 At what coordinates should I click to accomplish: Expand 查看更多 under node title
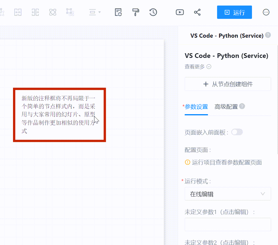(x=198, y=67)
